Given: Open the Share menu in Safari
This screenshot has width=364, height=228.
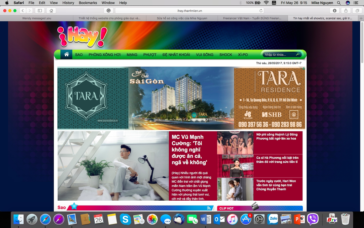Looking at the screenshot, I should tap(346, 11).
